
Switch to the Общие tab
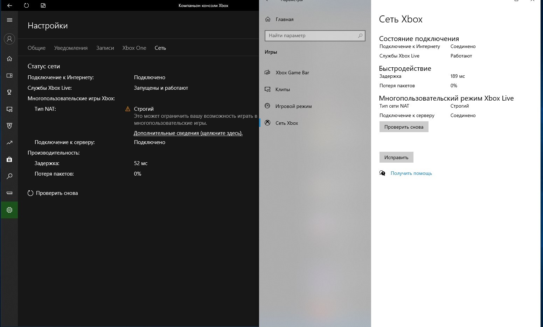point(36,48)
